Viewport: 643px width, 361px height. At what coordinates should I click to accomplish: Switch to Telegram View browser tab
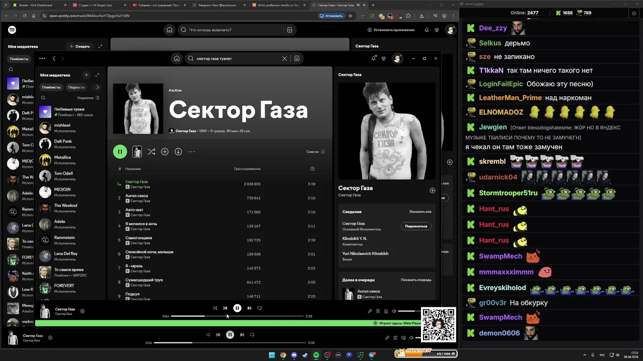point(218,5)
